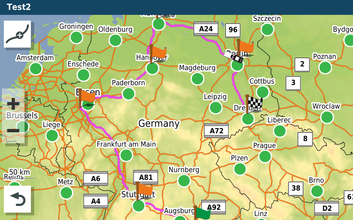This screenshot has height=220, width=353.
Task: Zoom out with the minus button
Action: pyautogui.click(x=13, y=130)
